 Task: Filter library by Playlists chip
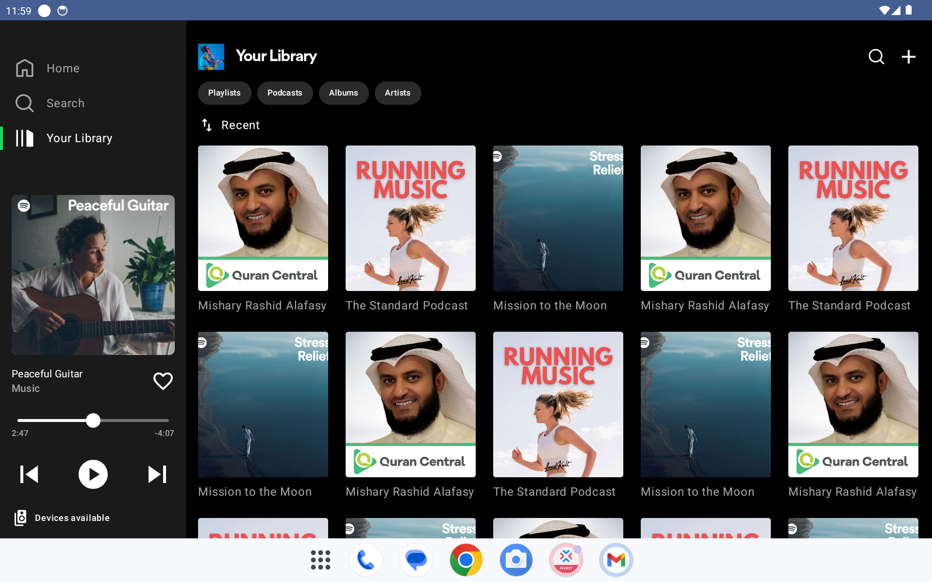(x=224, y=93)
